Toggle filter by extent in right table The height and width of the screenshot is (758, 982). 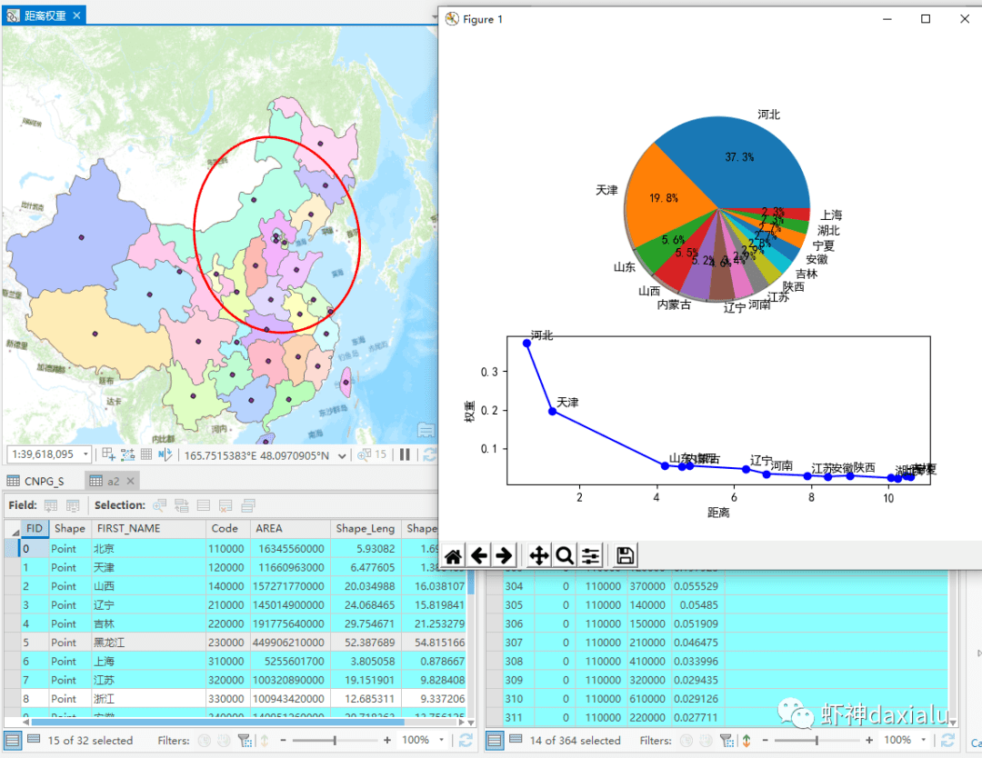[726, 741]
